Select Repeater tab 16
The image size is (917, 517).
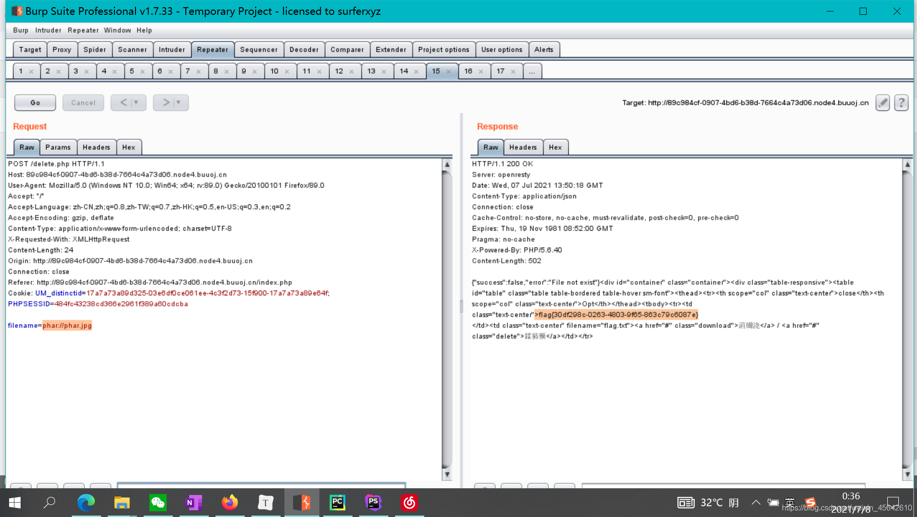(x=468, y=71)
